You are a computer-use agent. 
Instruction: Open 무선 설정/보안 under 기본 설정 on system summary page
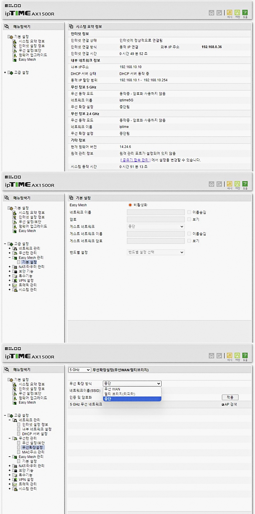tap(30, 51)
